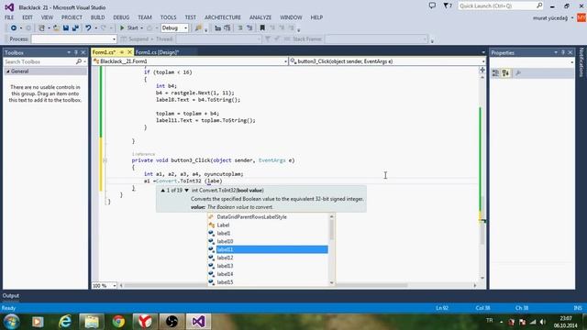
Task: Open File Explorer from the taskbar
Action: (92, 322)
